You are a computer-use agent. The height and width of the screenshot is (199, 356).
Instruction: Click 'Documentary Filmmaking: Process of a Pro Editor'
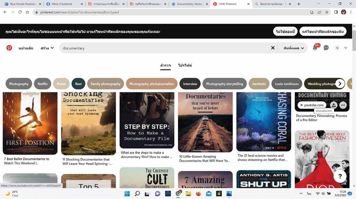[321, 118]
